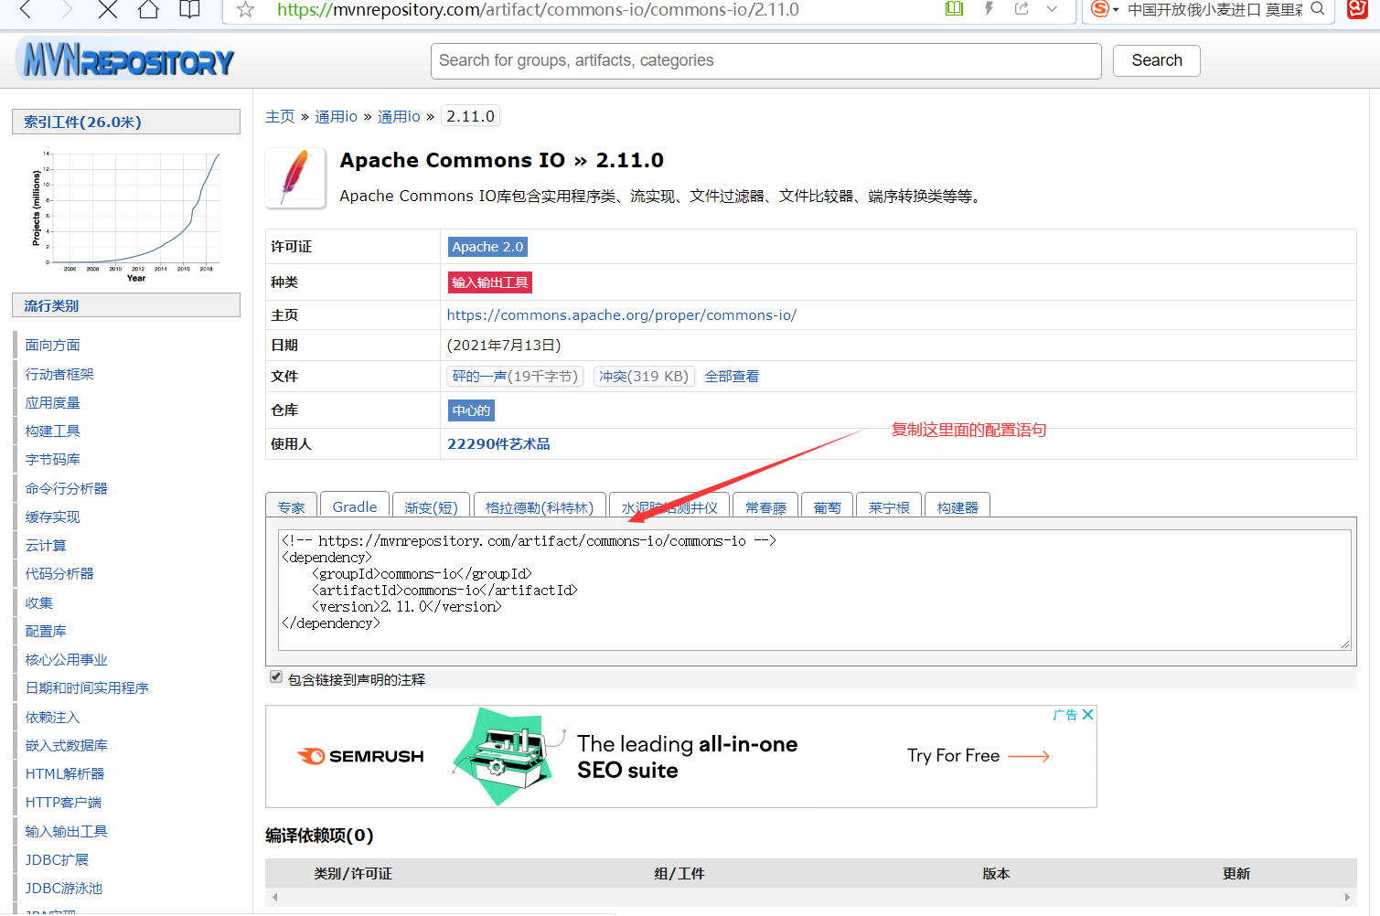The image size is (1380, 916).
Task: Open 云计算 category in sidebar
Action: click(46, 546)
